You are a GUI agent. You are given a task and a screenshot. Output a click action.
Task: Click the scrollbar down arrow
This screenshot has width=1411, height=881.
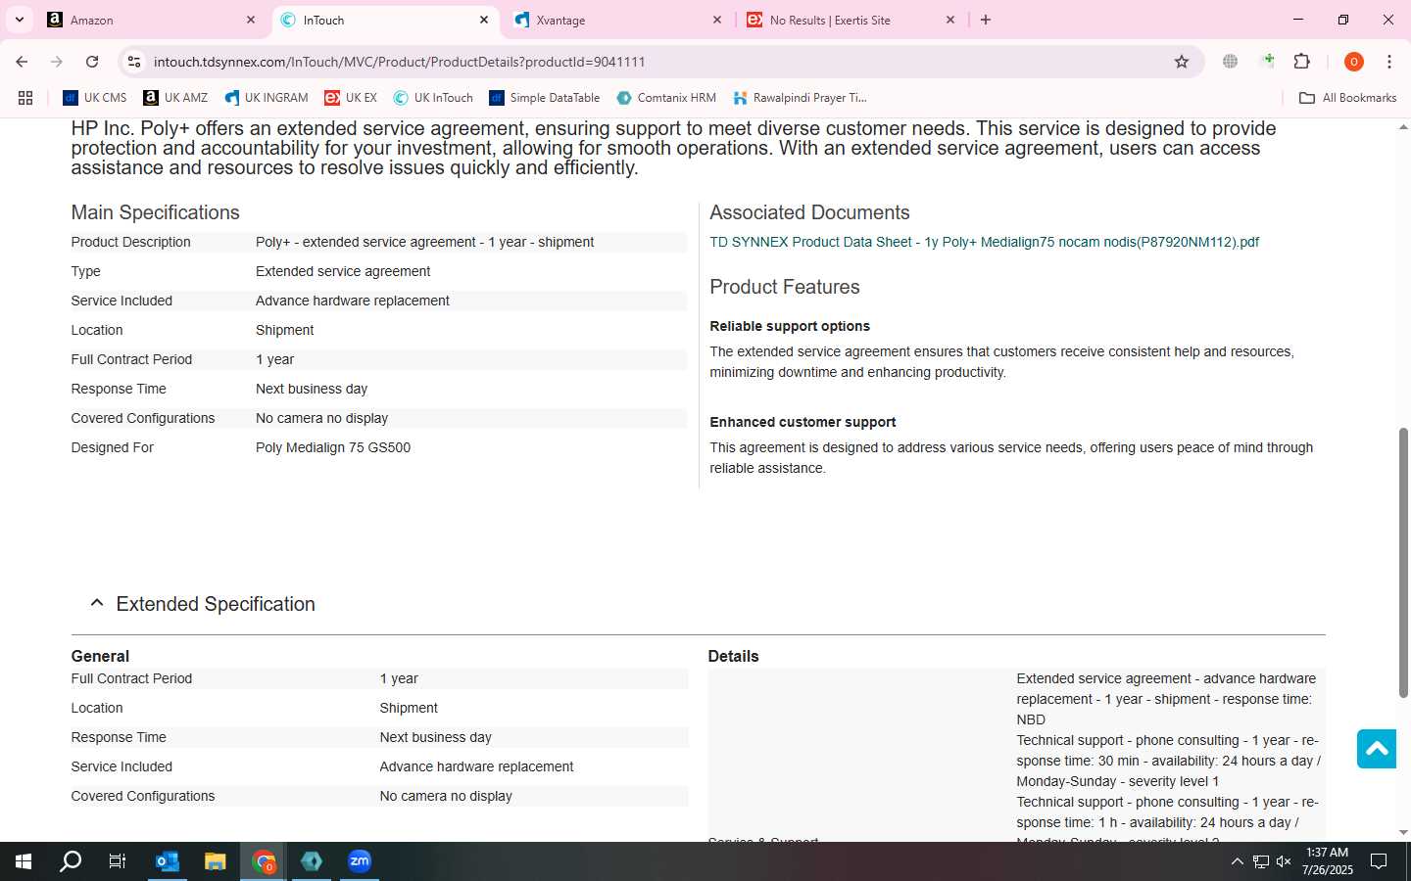click(x=1403, y=833)
